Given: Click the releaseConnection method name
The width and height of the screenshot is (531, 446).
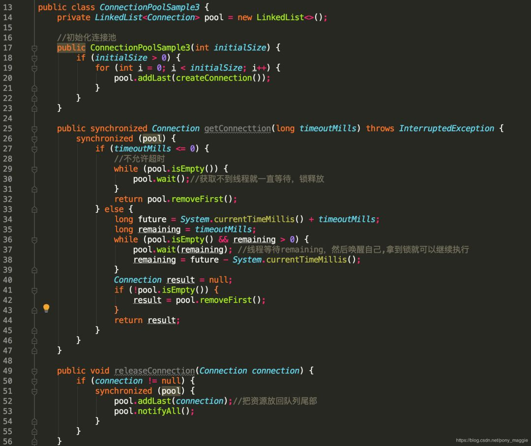Looking at the screenshot, I should point(154,371).
